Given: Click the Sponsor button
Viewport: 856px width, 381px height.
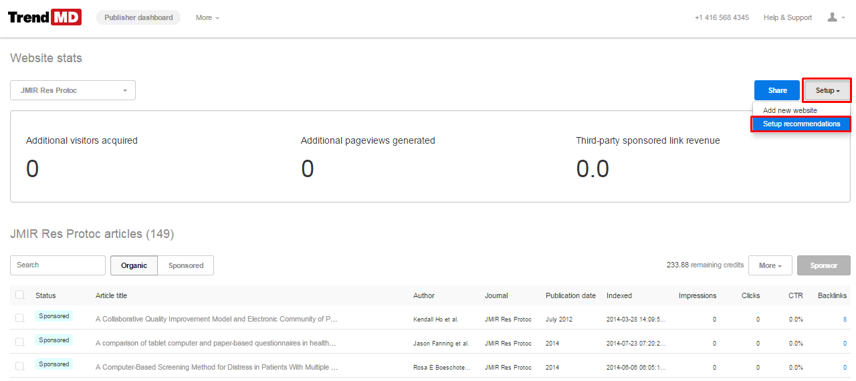Looking at the screenshot, I should (x=824, y=265).
